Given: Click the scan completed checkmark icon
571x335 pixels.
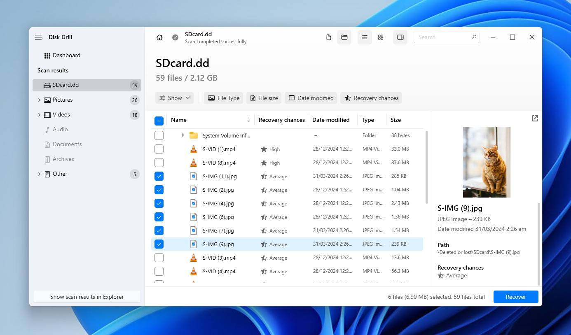Looking at the screenshot, I should pos(175,37).
